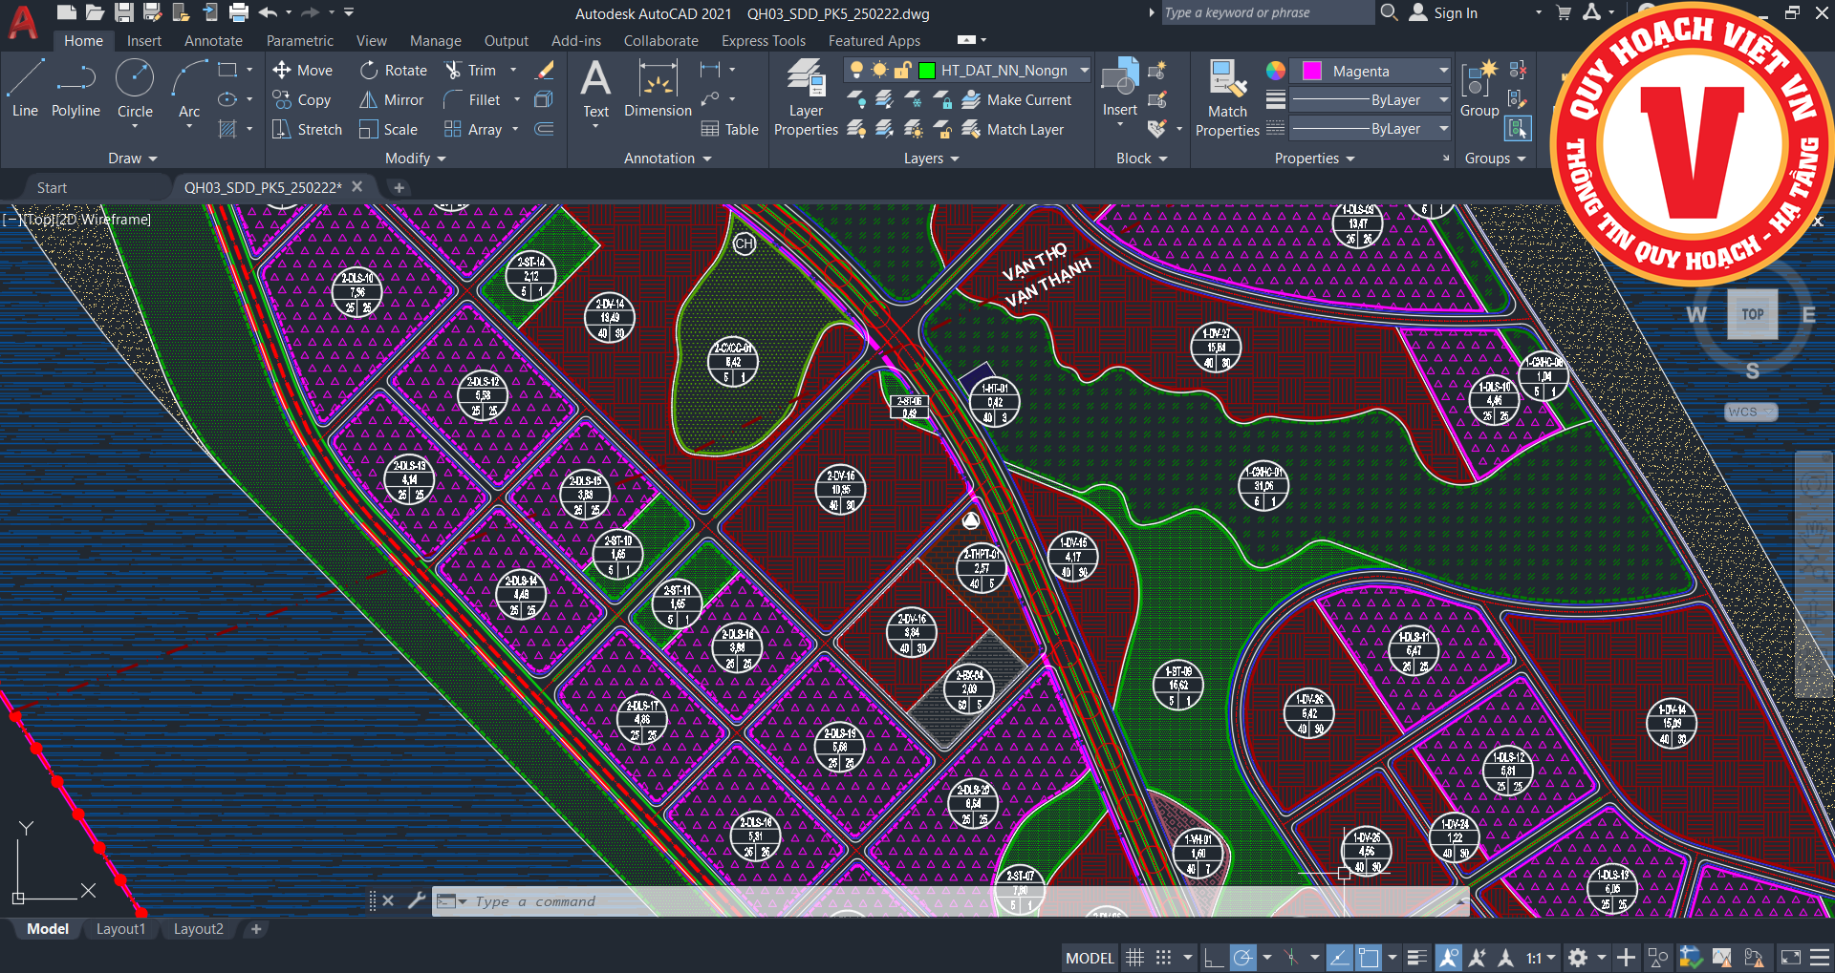This screenshot has height=973, width=1835.
Task: Toggle layer lock for current layer
Action: tap(902, 70)
